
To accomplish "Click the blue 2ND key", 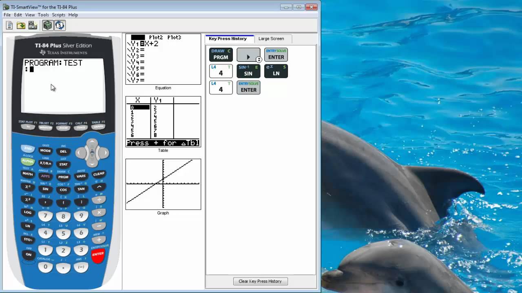I will 27,149.
